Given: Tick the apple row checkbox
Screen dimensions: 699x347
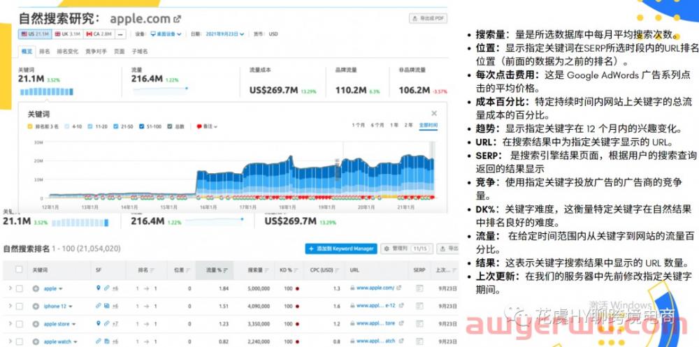Looking at the screenshot, I should point(19,288).
